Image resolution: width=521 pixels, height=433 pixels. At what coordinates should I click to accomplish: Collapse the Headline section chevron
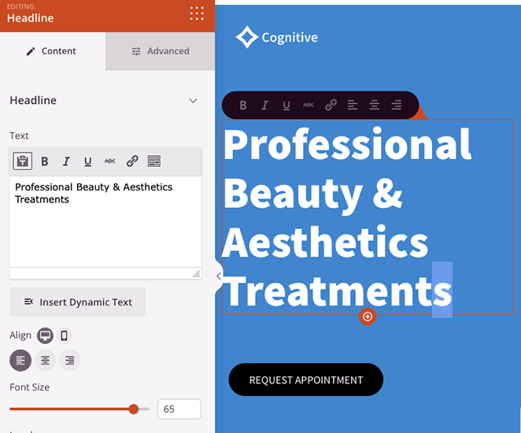pyautogui.click(x=193, y=101)
